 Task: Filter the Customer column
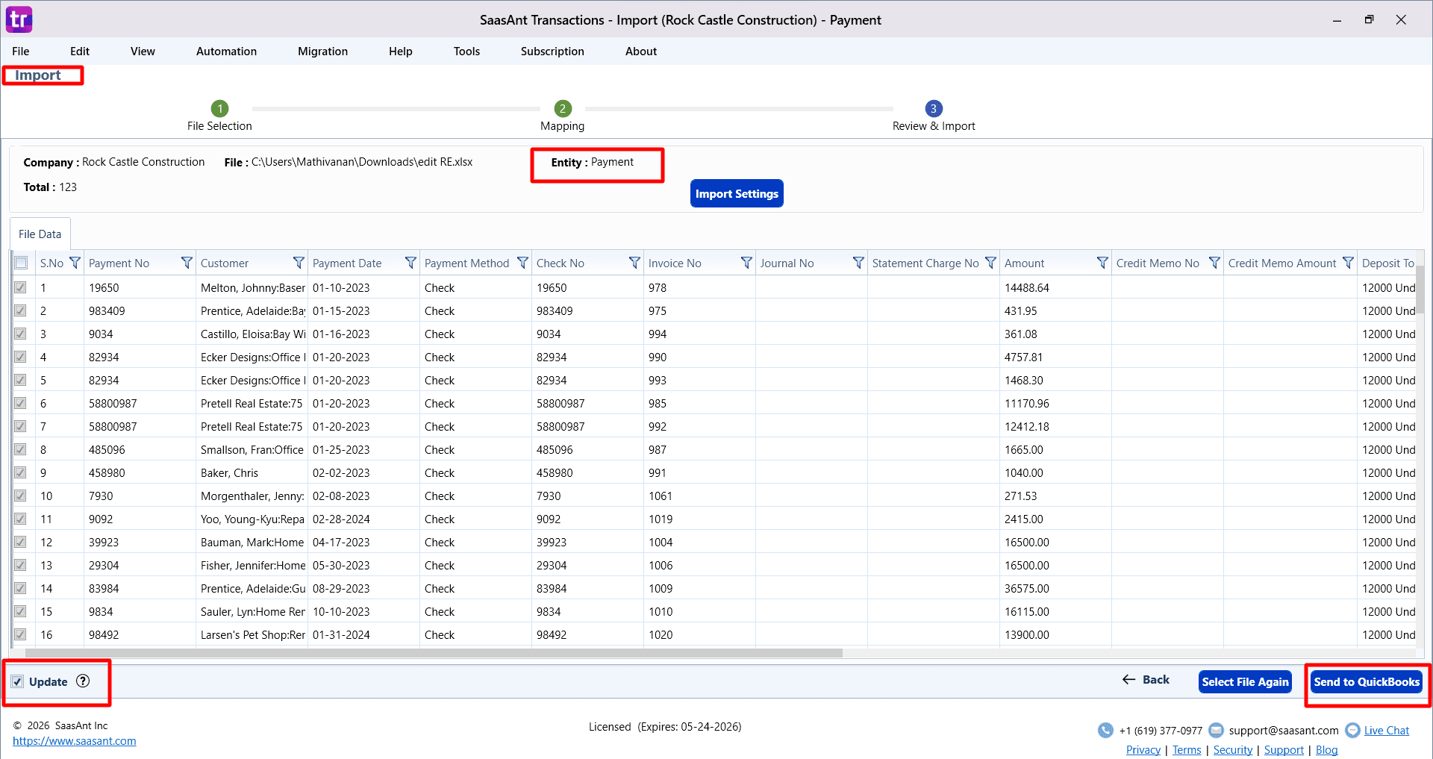299,263
